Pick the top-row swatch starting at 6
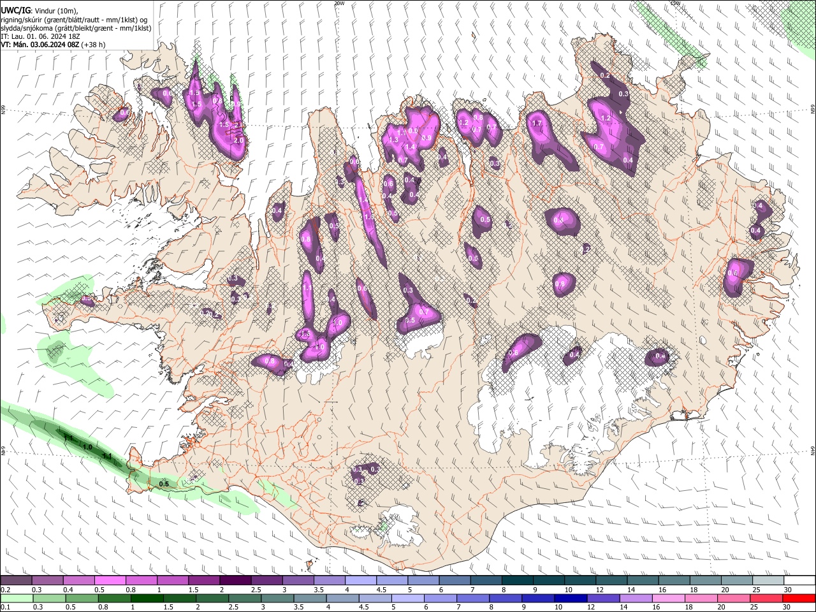The image size is (816, 612). [455, 580]
